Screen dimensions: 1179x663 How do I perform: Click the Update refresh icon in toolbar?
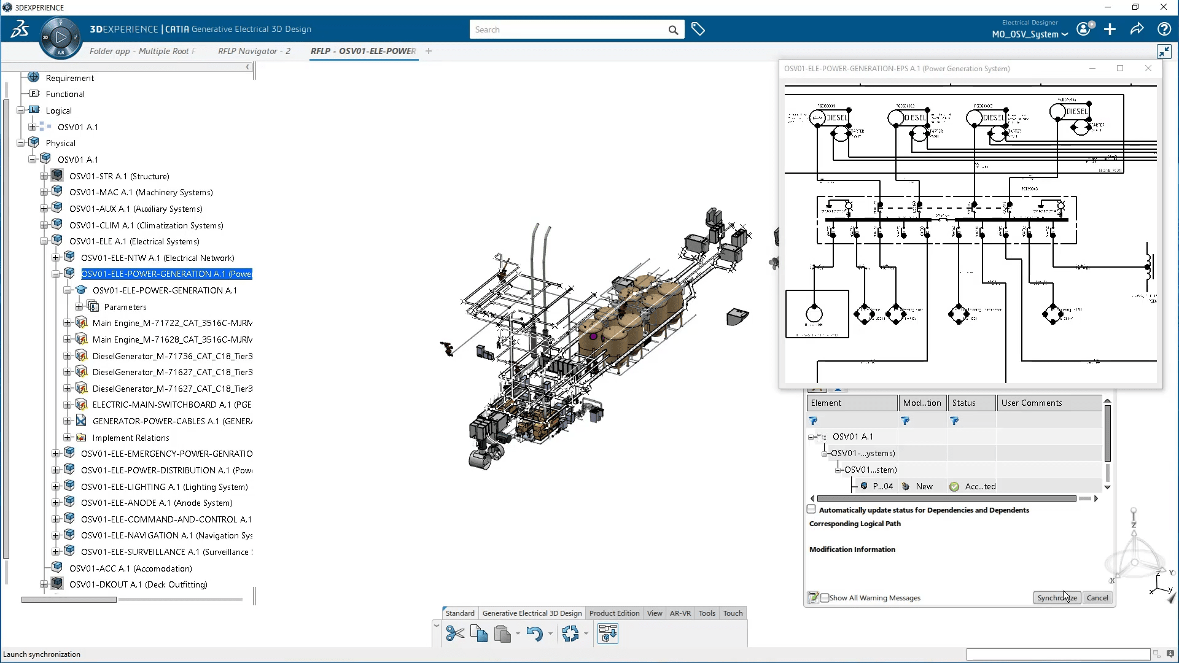coord(570,634)
